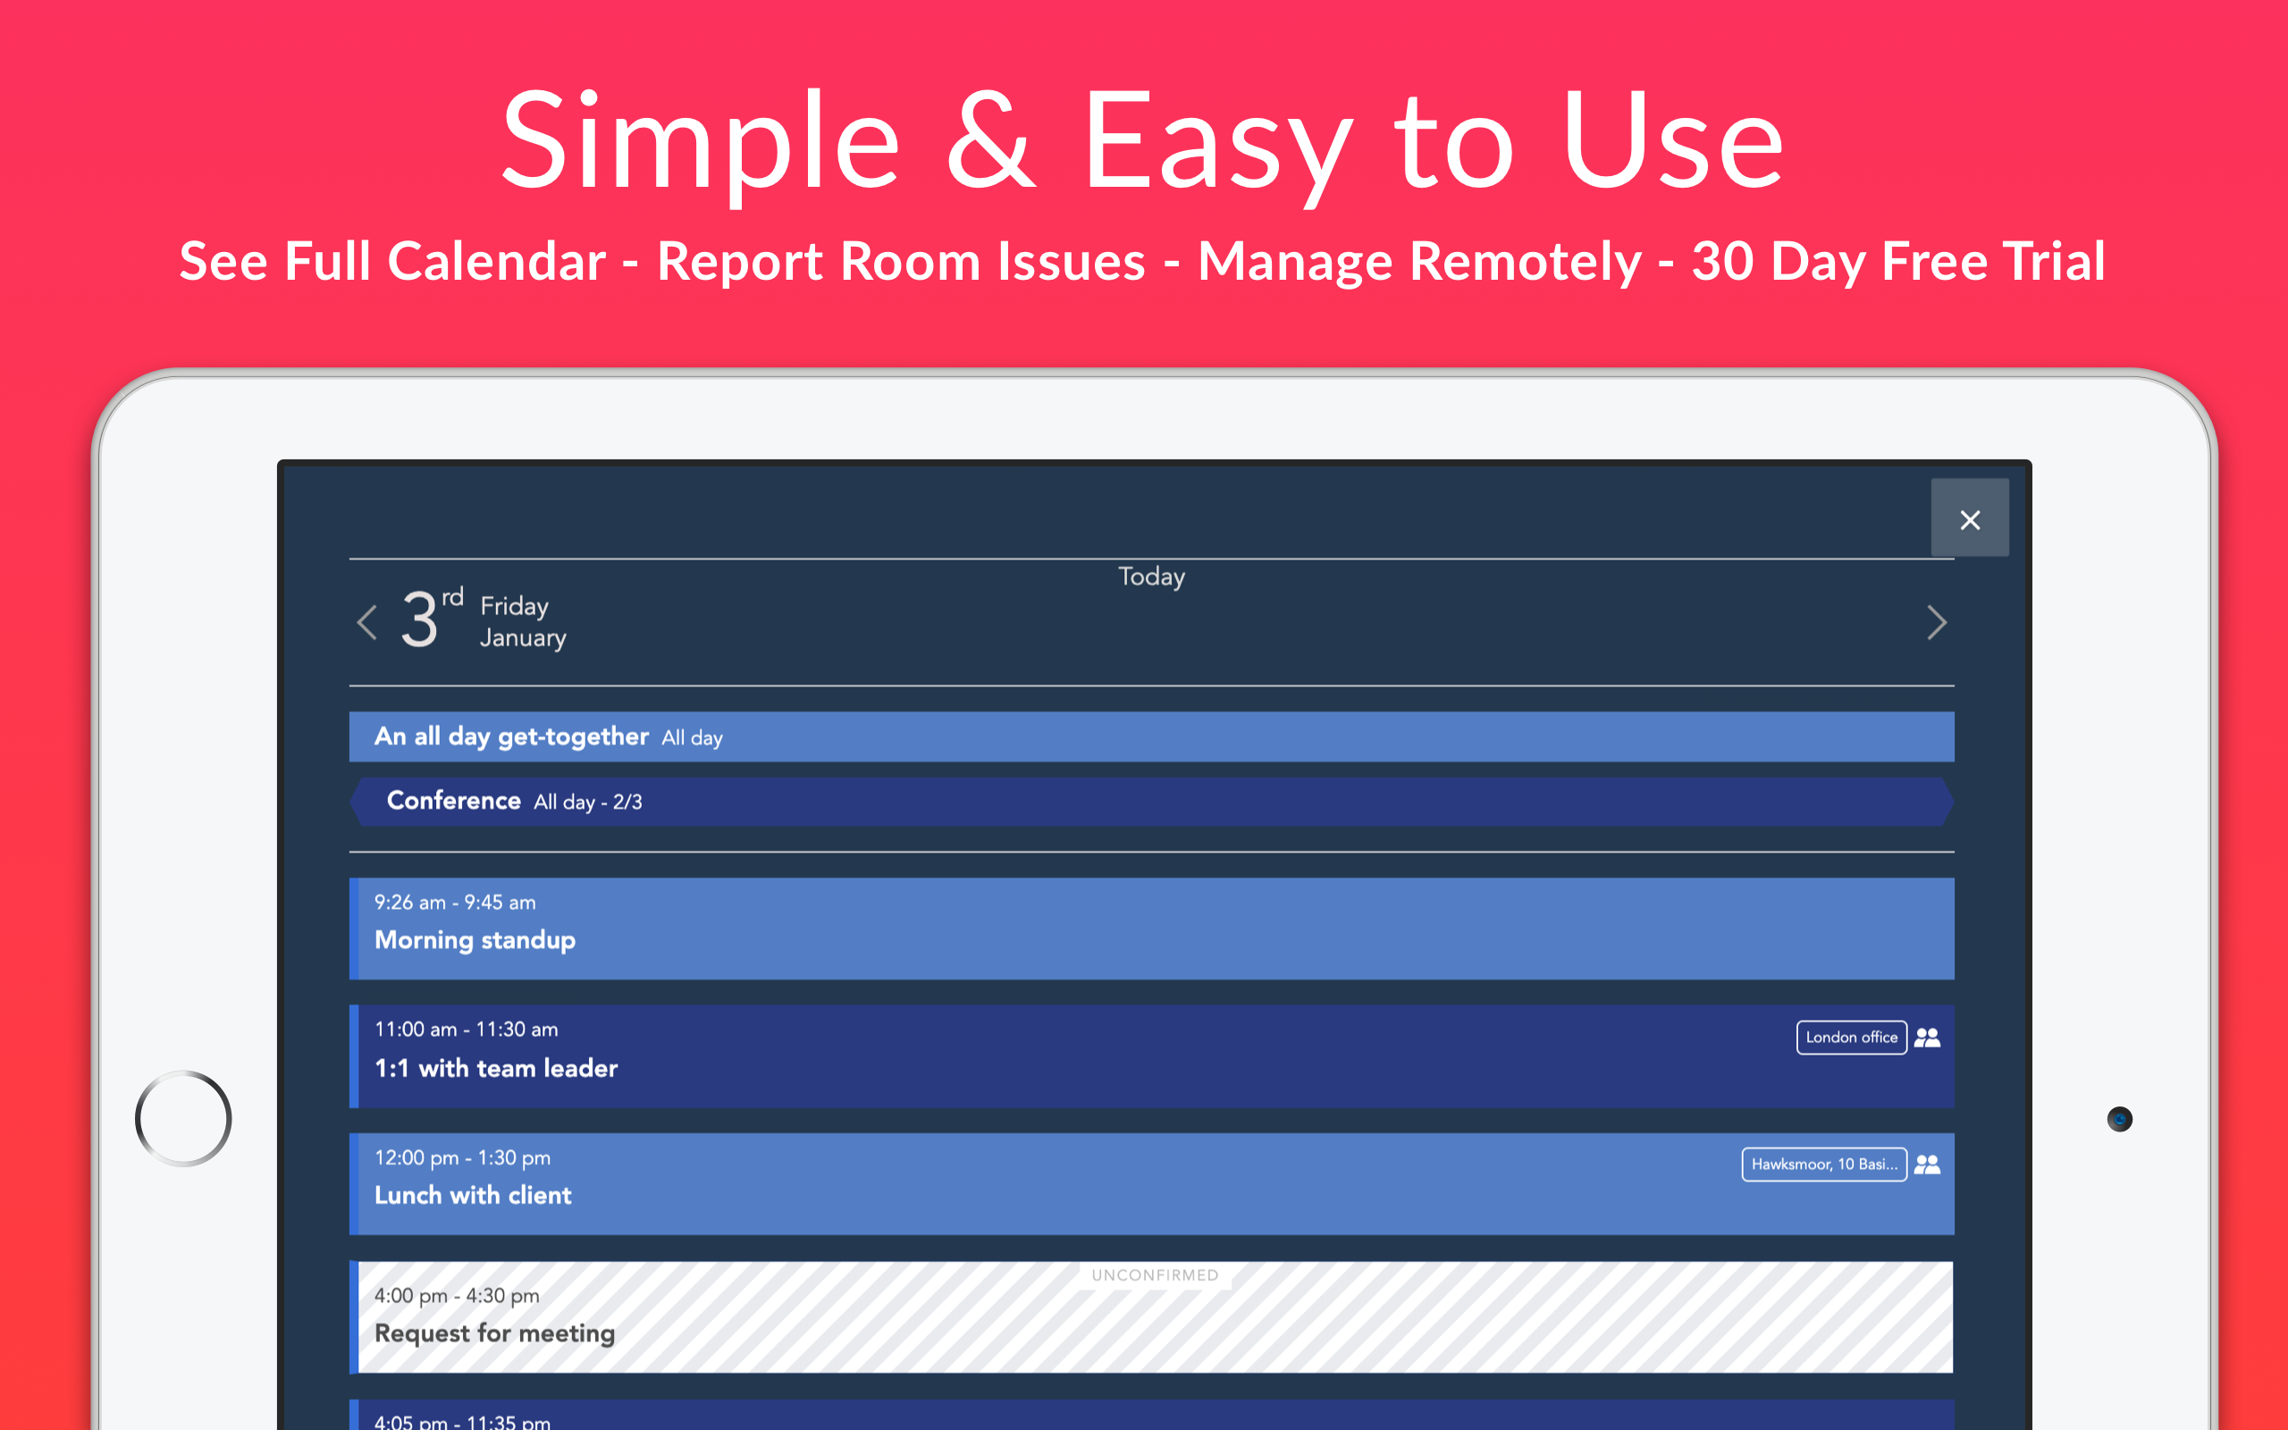2288x1430 pixels.
Task: Open the Lunch with client event
Action: pos(1040,1183)
